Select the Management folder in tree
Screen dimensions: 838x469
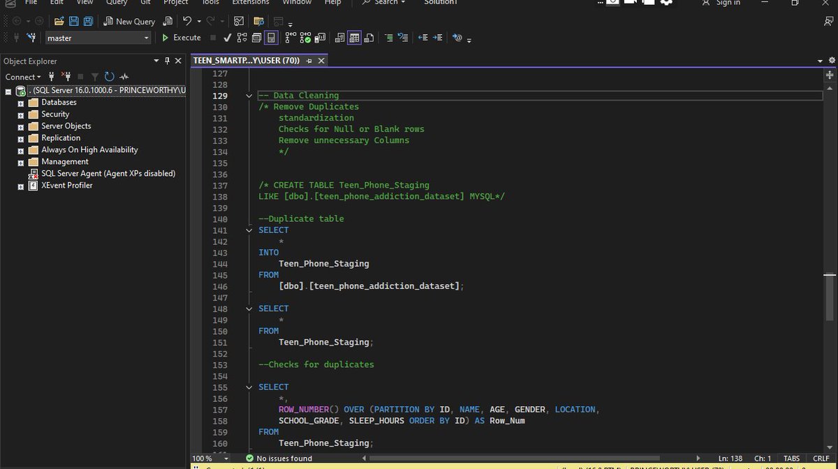tap(65, 161)
